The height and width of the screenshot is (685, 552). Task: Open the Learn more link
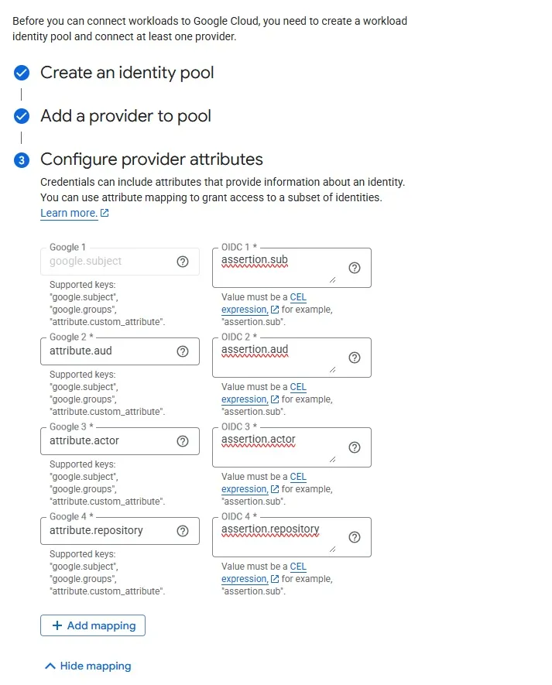coord(69,213)
